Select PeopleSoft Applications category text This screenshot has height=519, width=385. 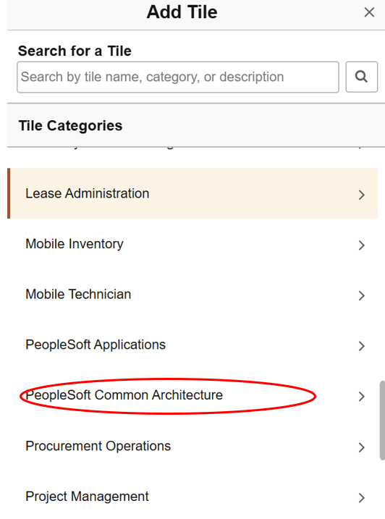tap(96, 345)
